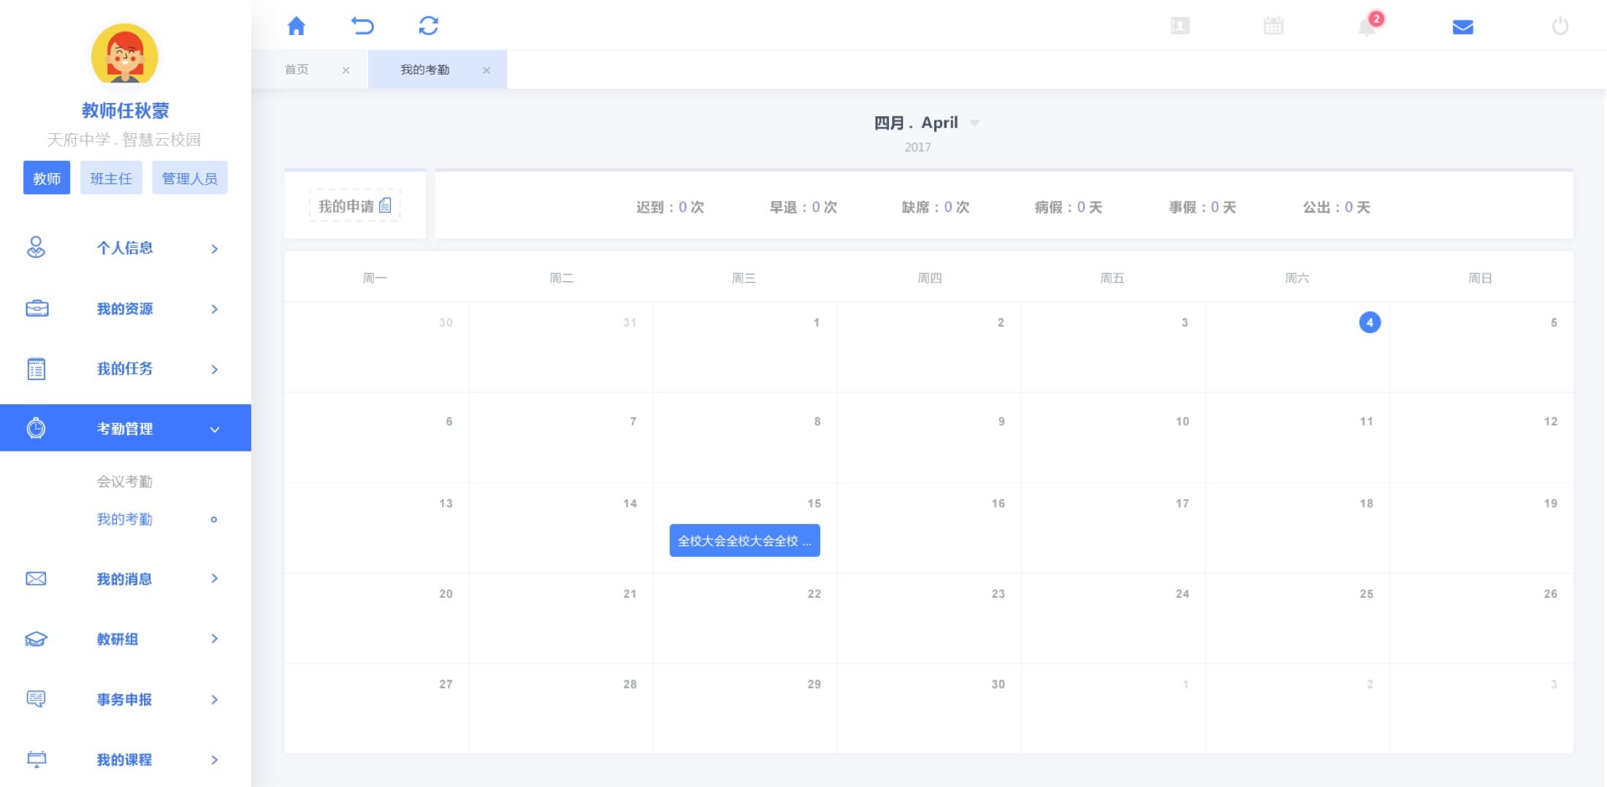
Task: Expand the 我的任务 chevron
Action: pyautogui.click(x=214, y=369)
